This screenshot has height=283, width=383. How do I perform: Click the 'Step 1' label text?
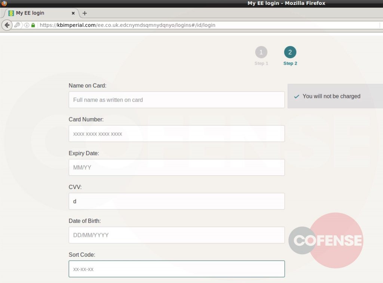click(x=261, y=63)
